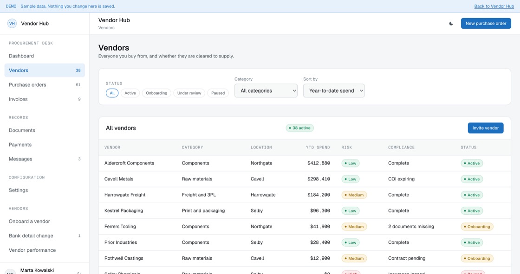
Task: Click the Invite vendor button
Action: (x=486, y=128)
